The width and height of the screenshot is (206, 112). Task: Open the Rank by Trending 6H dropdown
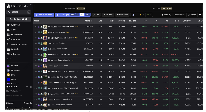[x=173, y=15]
